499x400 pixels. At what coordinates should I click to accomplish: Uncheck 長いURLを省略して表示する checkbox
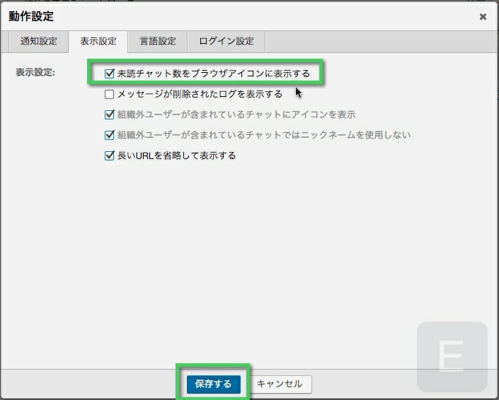(109, 155)
